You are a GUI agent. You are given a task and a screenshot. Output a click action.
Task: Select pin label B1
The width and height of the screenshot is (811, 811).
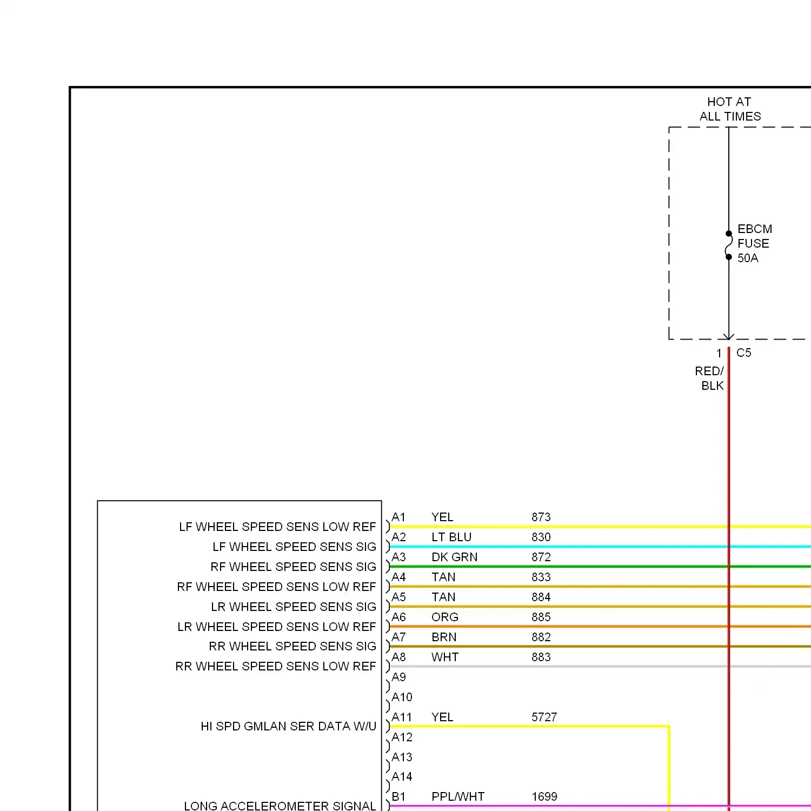(x=398, y=796)
